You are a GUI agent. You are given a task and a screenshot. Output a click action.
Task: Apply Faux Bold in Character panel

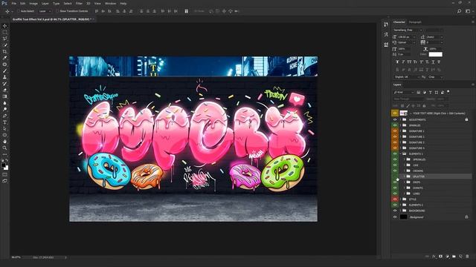pos(397,62)
